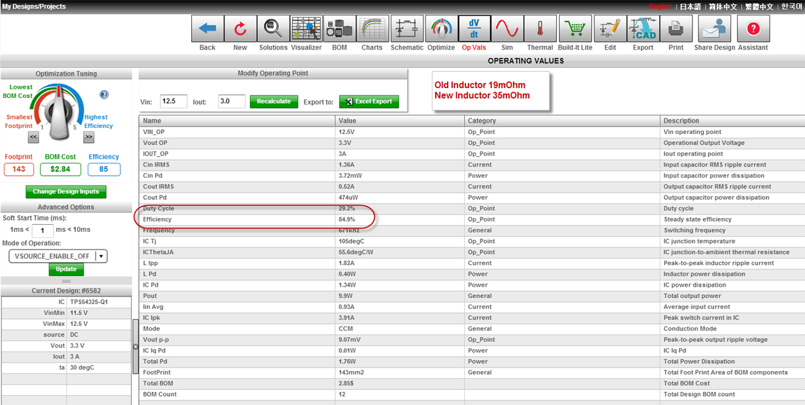This screenshot has height=405, width=805.
Task: Click the Change Design Inputs button
Action: click(x=66, y=191)
